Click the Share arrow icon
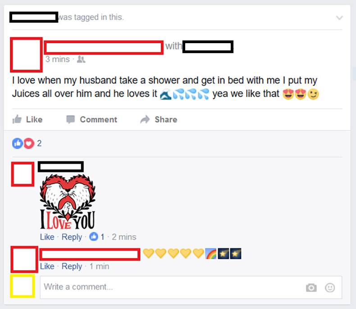The image size is (356, 309). 145,119
